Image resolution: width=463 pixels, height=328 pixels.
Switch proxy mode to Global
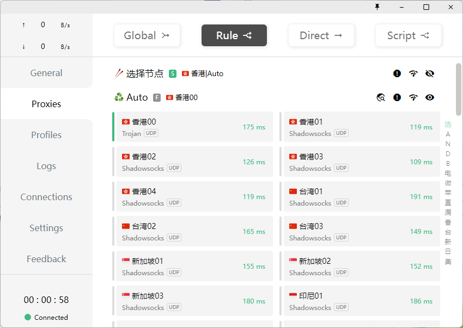tap(147, 35)
